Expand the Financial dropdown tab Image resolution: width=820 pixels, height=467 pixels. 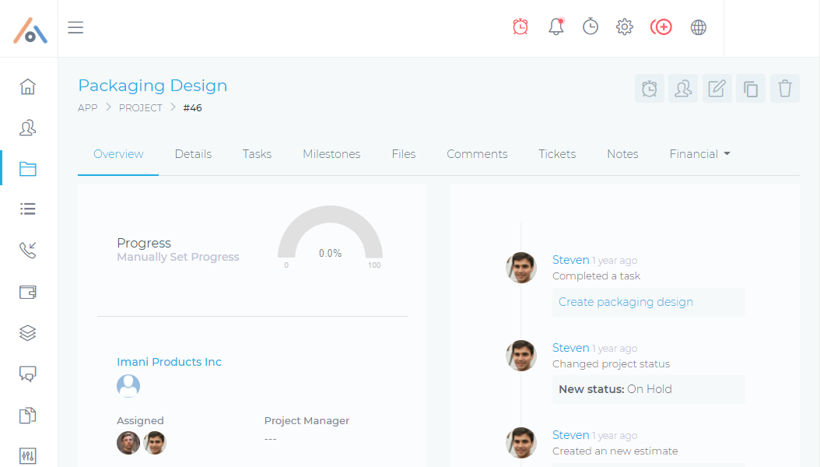point(699,154)
